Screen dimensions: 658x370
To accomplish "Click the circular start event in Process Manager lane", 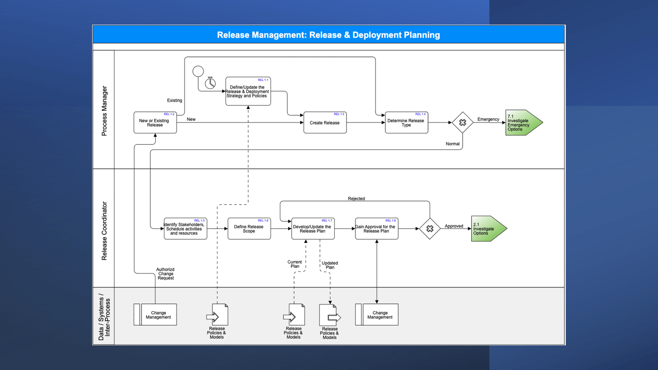I will pos(199,71).
